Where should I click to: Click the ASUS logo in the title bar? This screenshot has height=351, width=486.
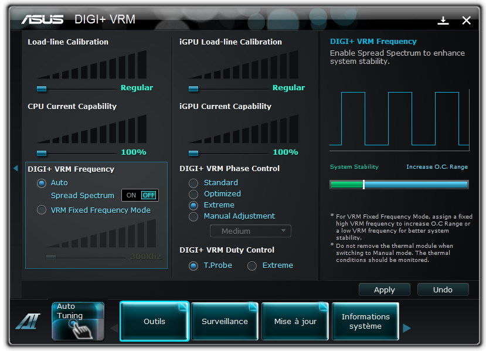click(42, 19)
